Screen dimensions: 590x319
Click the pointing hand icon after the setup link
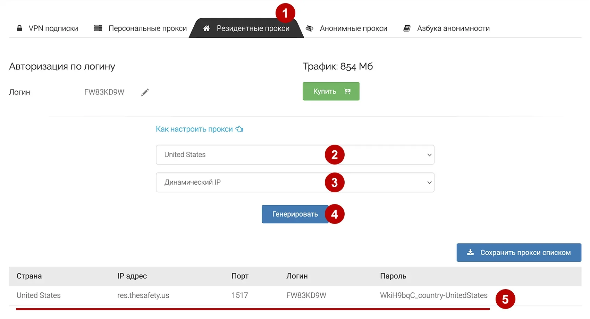pos(239,129)
